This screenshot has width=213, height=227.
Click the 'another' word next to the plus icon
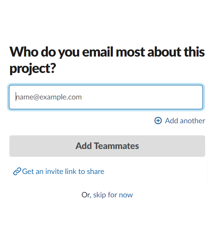192,121
